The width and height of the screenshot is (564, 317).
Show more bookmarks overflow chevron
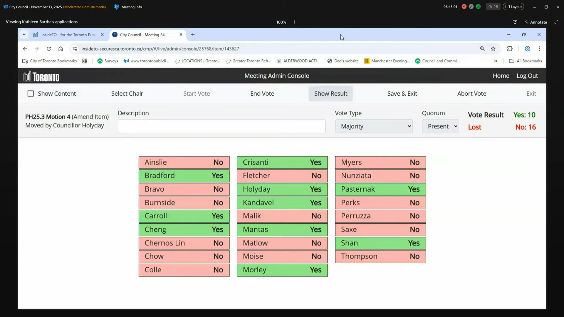496,61
